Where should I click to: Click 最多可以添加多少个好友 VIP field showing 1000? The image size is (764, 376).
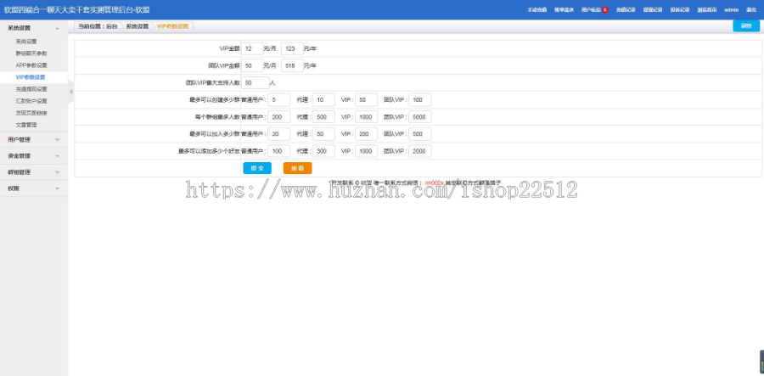coord(367,151)
